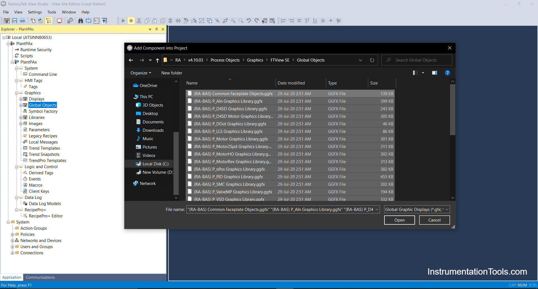538x289 pixels.
Task: Click the blue-green refresh arrows toolbar icon
Action: [x=89, y=21]
